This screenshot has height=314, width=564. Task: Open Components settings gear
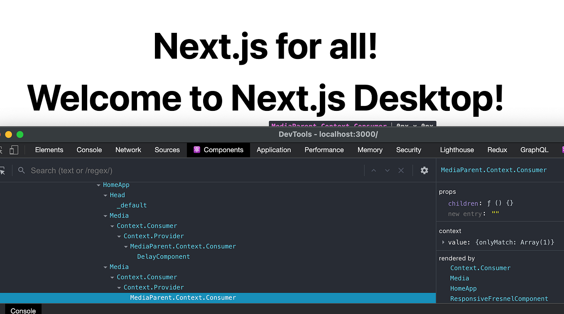coord(424,170)
